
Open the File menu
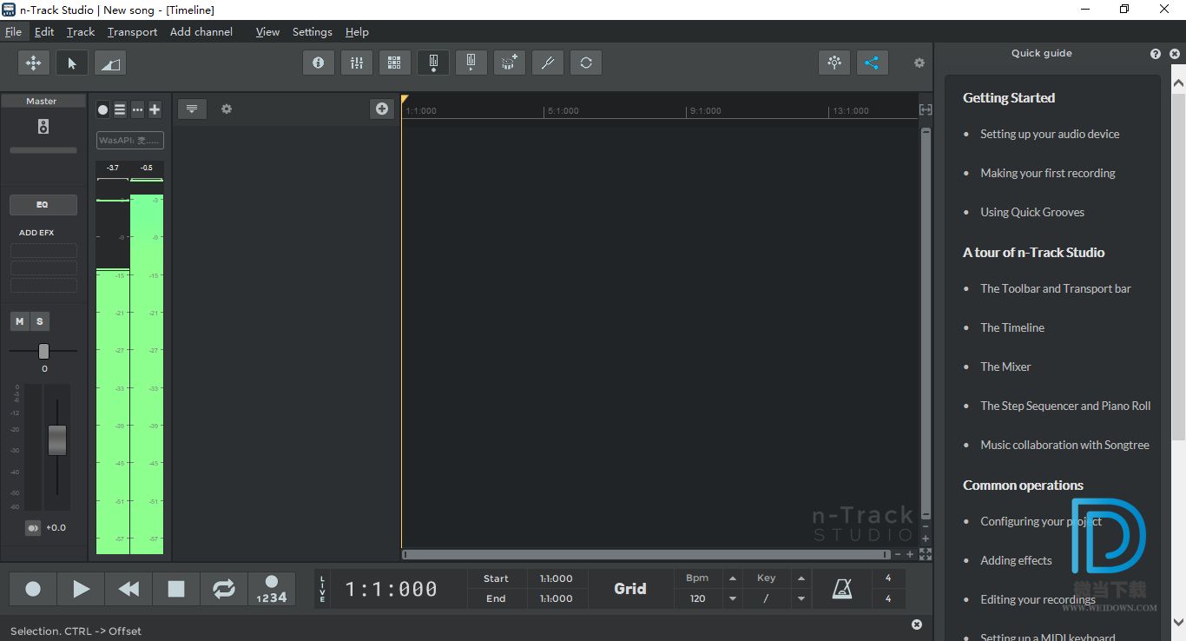point(13,32)
